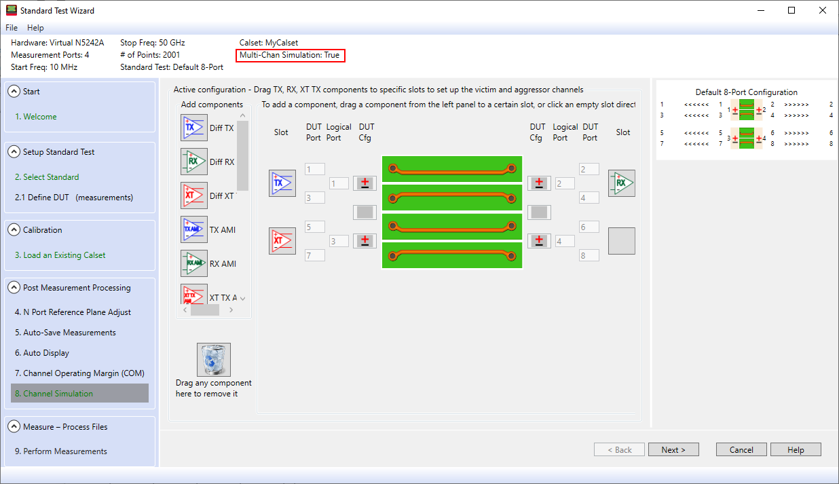Image resolution: width=839 pixels, height=484 pixels.
Task: Toggle DUT Cfg differential button for logical port 3
Action: point(365,241)
